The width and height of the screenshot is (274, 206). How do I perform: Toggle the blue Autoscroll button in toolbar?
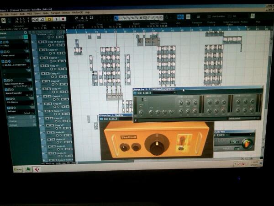[x=180, y=17]
